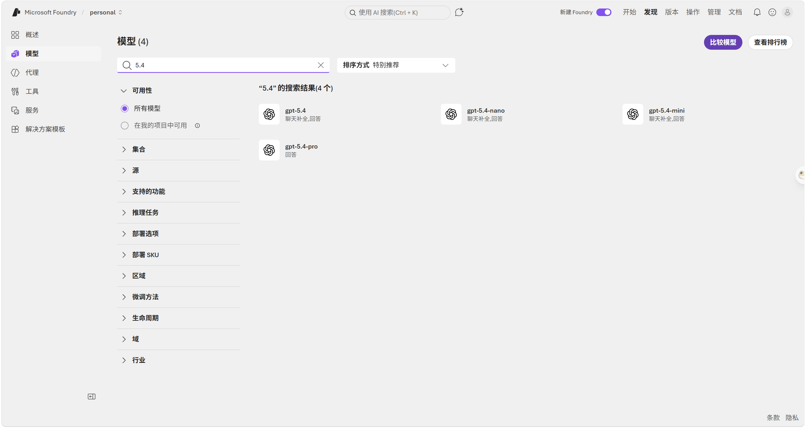
Task: Click the 概述 overview grid icon
Action: point(15,35)
